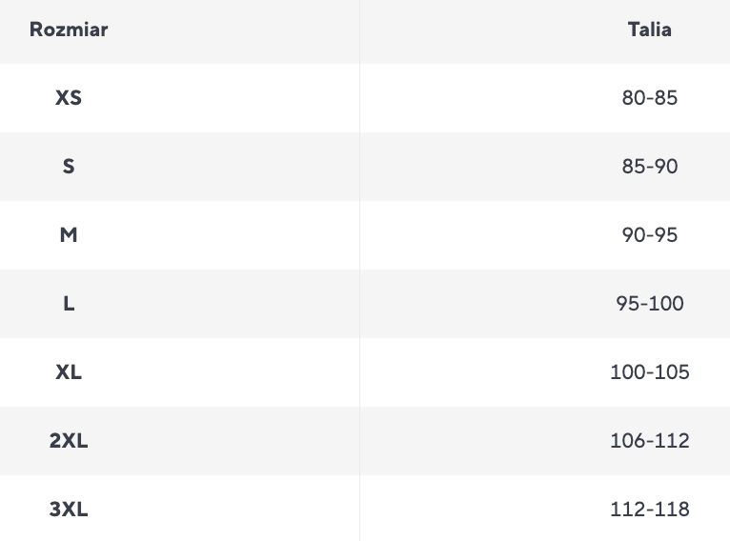Click the column divider beside XS
The image size is (730, 541).
point(359,98)
